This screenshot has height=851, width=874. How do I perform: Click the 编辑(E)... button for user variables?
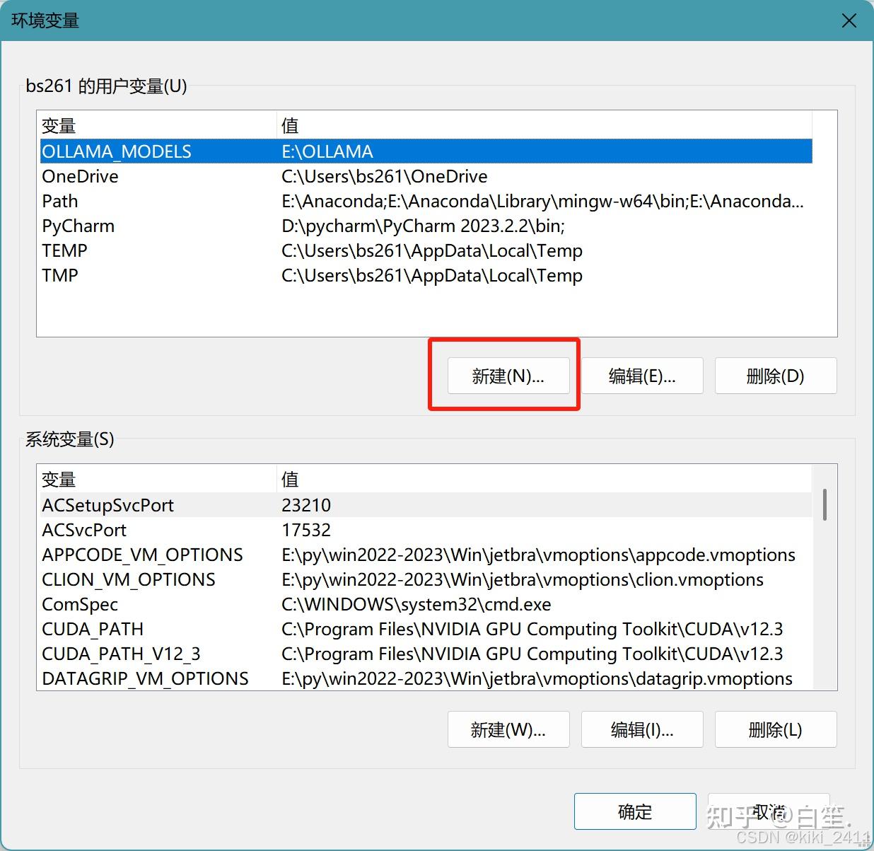click(x=642, y=376)
